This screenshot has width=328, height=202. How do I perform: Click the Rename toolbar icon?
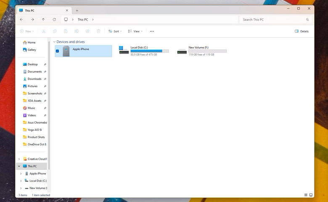pos(77,31)
